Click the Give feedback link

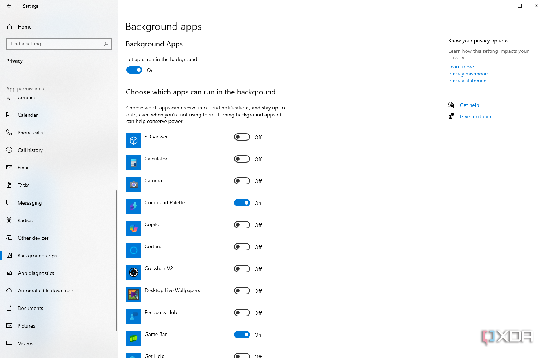[x=476, y=116]
